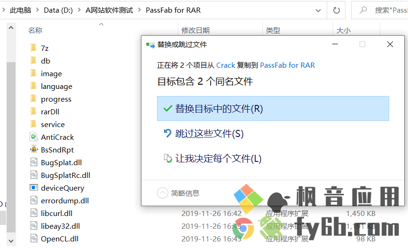Select the 7z folder name
Image resolution: width=408 pixels, height=248 pixels.
(x=45, y=48)
